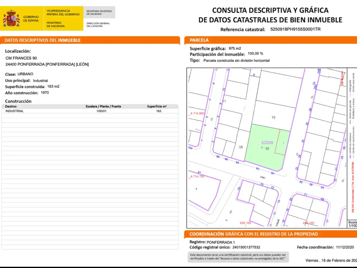Click the "Construcción" subsection heading
The width and height of the screenshot is (357, 268).
coord(18,101)
